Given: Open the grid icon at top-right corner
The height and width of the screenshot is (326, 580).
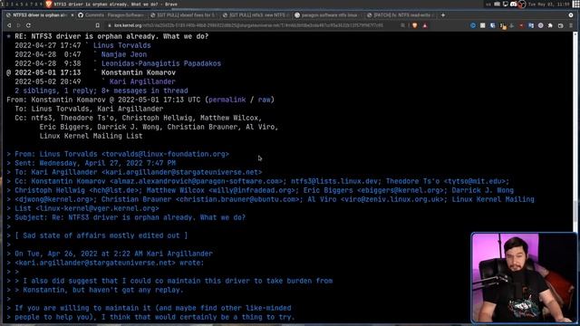Looking at the screenshot, I should pyautogui.click(x=576, y=4).
